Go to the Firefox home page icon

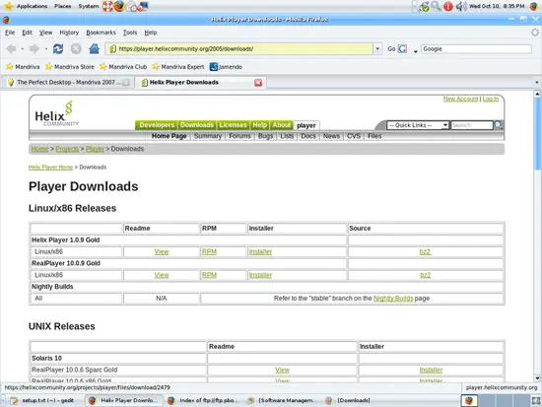coord(94,48)
